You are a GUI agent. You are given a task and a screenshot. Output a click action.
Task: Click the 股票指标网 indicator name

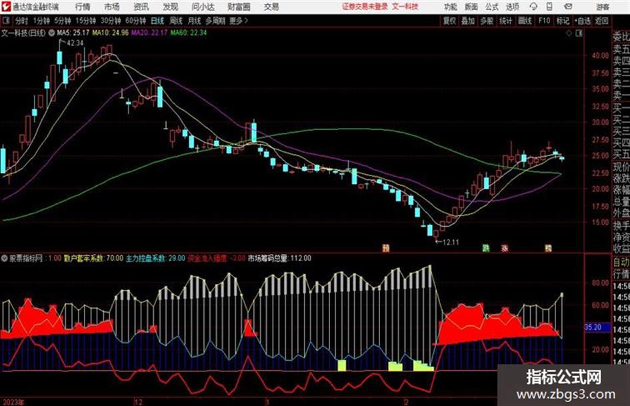coord(26,258)
